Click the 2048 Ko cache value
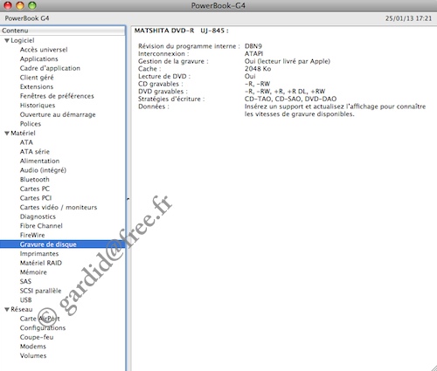Viewport: 437px width, 371px height. pos(258,69)
